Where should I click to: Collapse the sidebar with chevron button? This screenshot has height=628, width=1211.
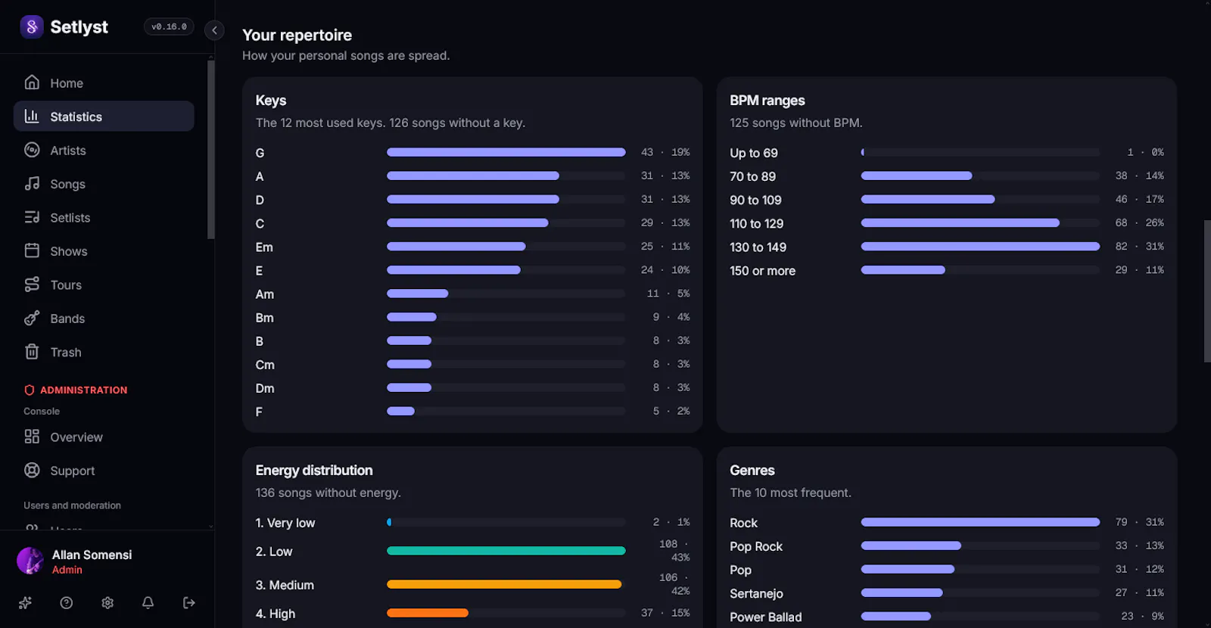(214, 30)
